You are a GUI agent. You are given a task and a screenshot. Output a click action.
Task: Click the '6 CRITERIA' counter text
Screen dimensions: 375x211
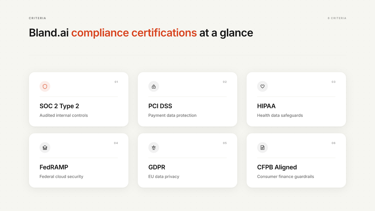click(x=337, y=18)
